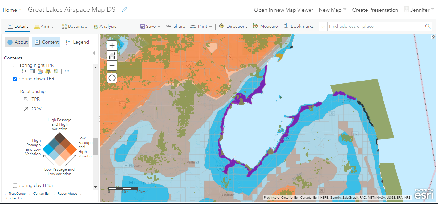This screenshot has height=204, width=438.
Task: Click Find my location button
Action: [112, 78]
